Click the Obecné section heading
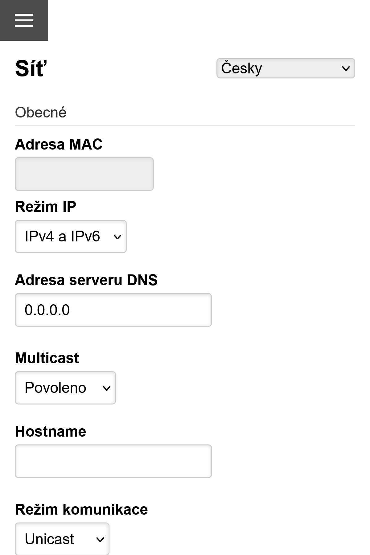370x555 pixels. pyautogui.click(x=40, y=112)
